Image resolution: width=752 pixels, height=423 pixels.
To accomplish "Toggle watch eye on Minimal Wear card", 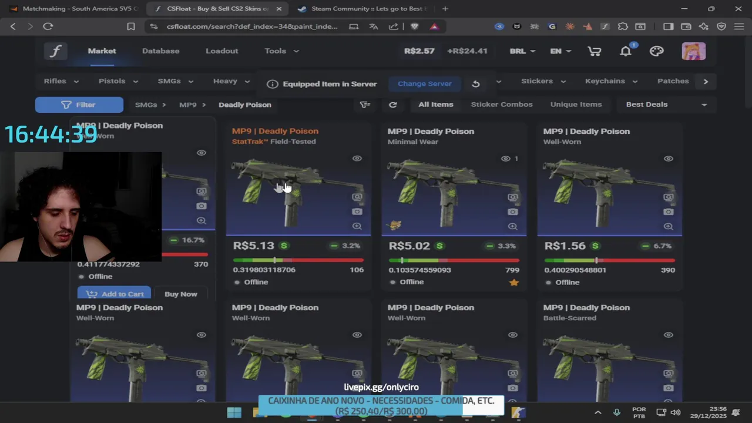I will (506, 159).
